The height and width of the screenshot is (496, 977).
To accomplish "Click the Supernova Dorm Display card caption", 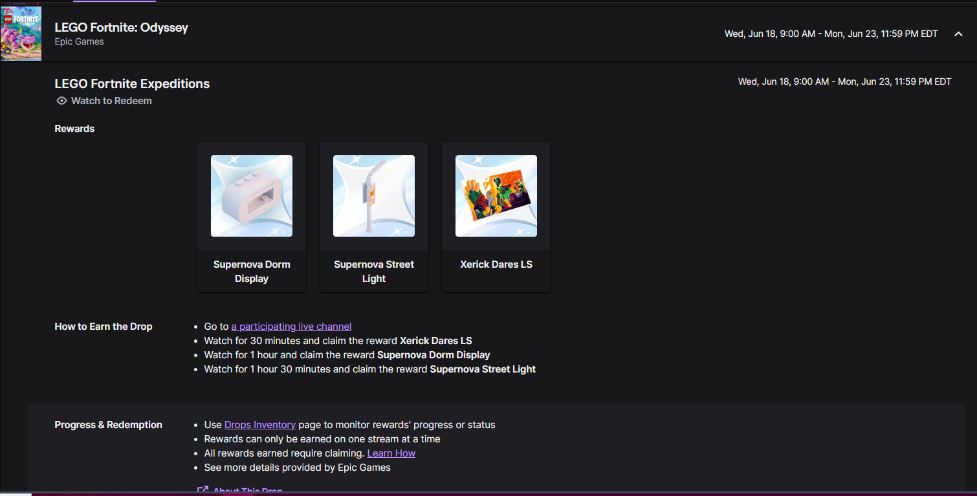I will 252,272.
